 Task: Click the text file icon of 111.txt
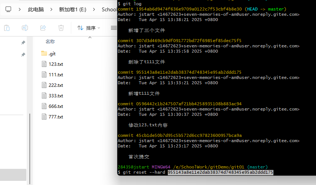pyautogui.click(x=44, y=75)
